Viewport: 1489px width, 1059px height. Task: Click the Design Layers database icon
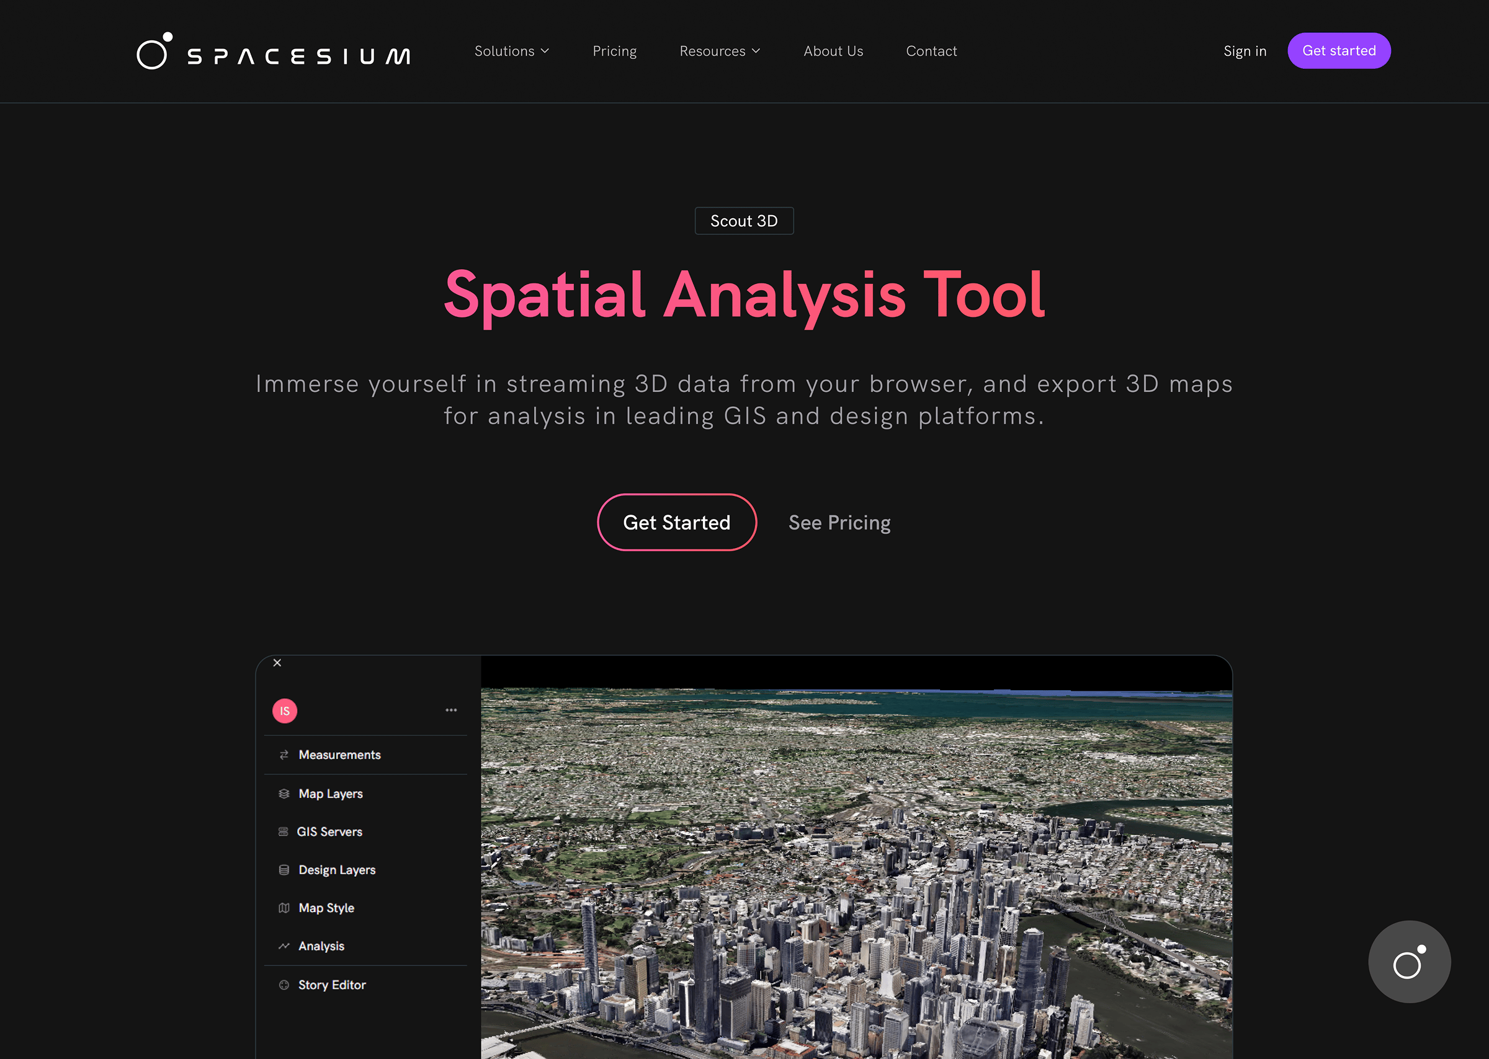284,870
